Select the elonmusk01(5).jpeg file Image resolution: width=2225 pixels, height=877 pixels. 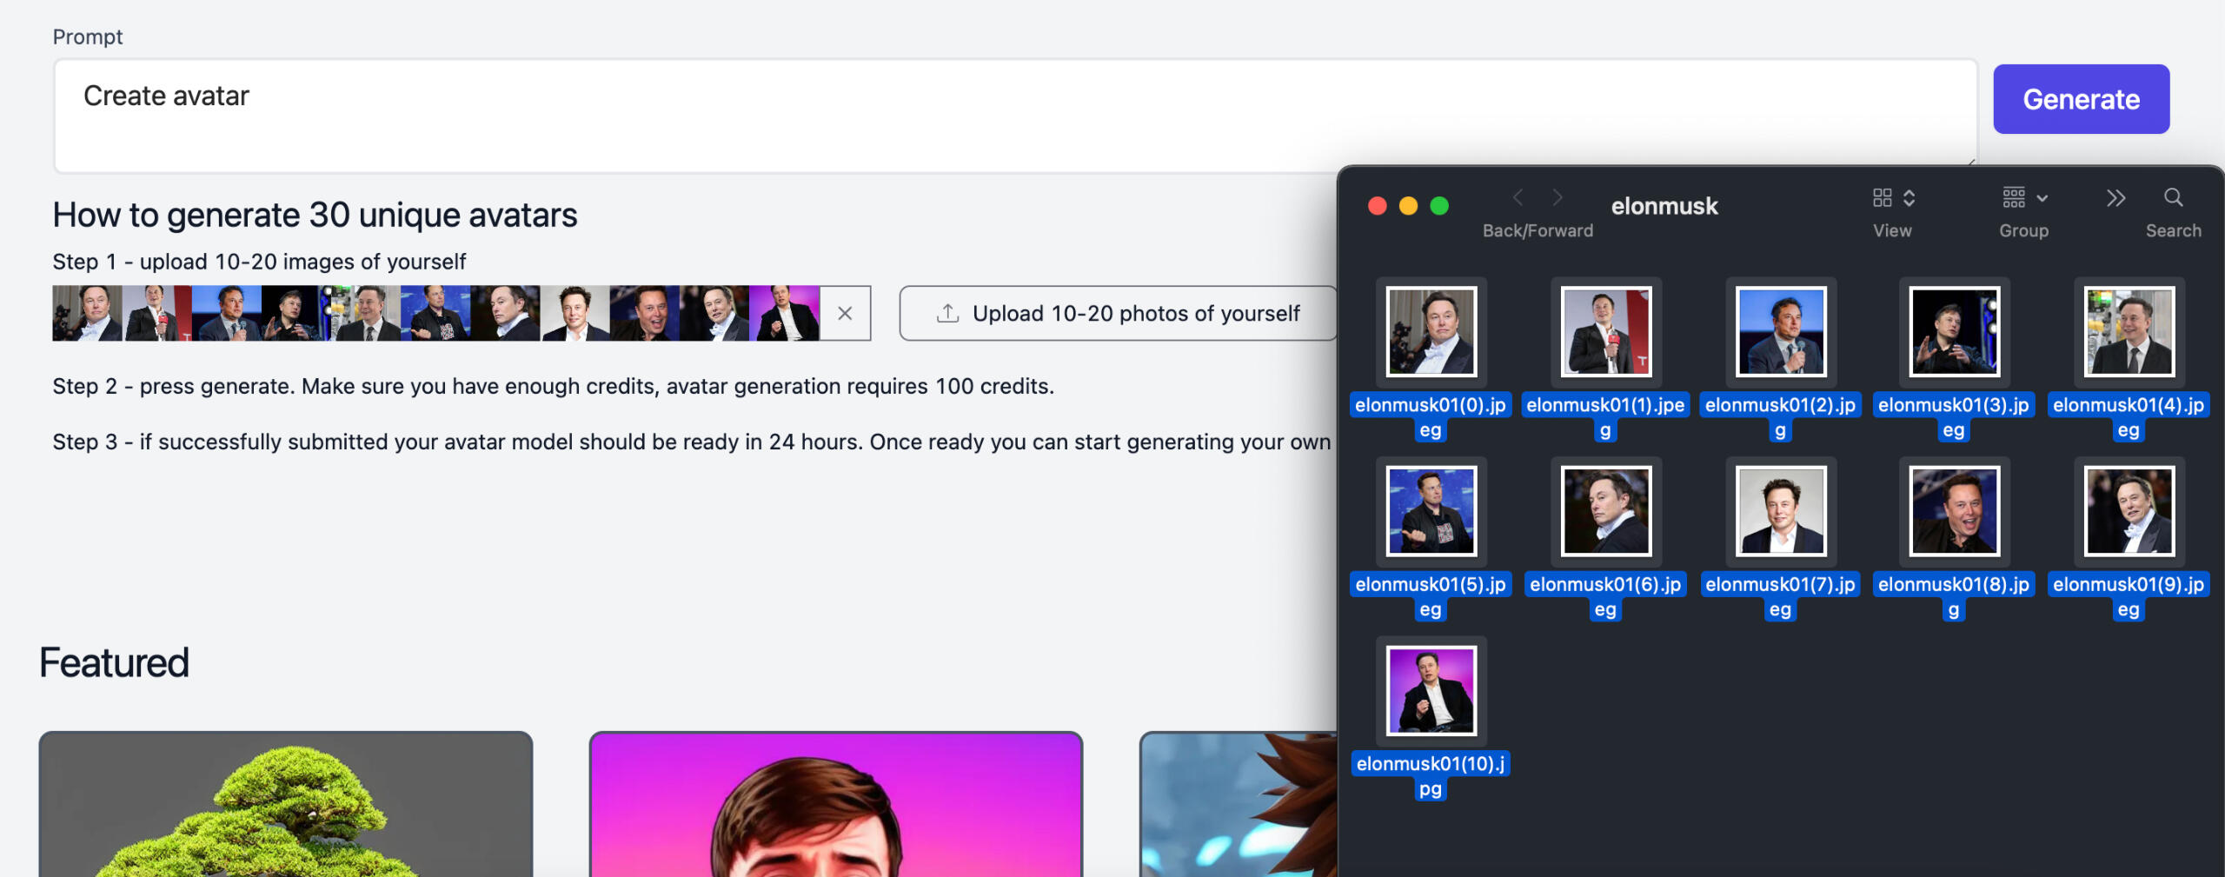coord(1431,511)
